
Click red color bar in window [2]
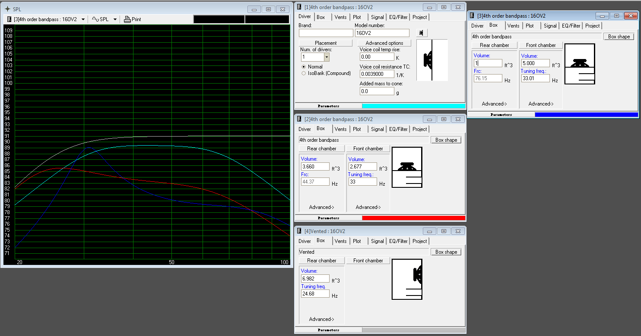[414, 218]
